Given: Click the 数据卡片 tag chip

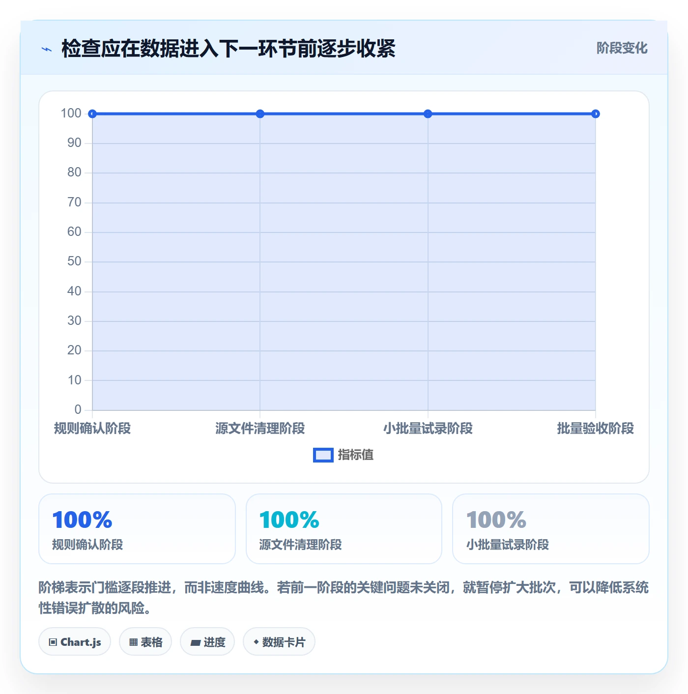Looking at the screenshot, I should pyautogui.click(x=279, y=642).
